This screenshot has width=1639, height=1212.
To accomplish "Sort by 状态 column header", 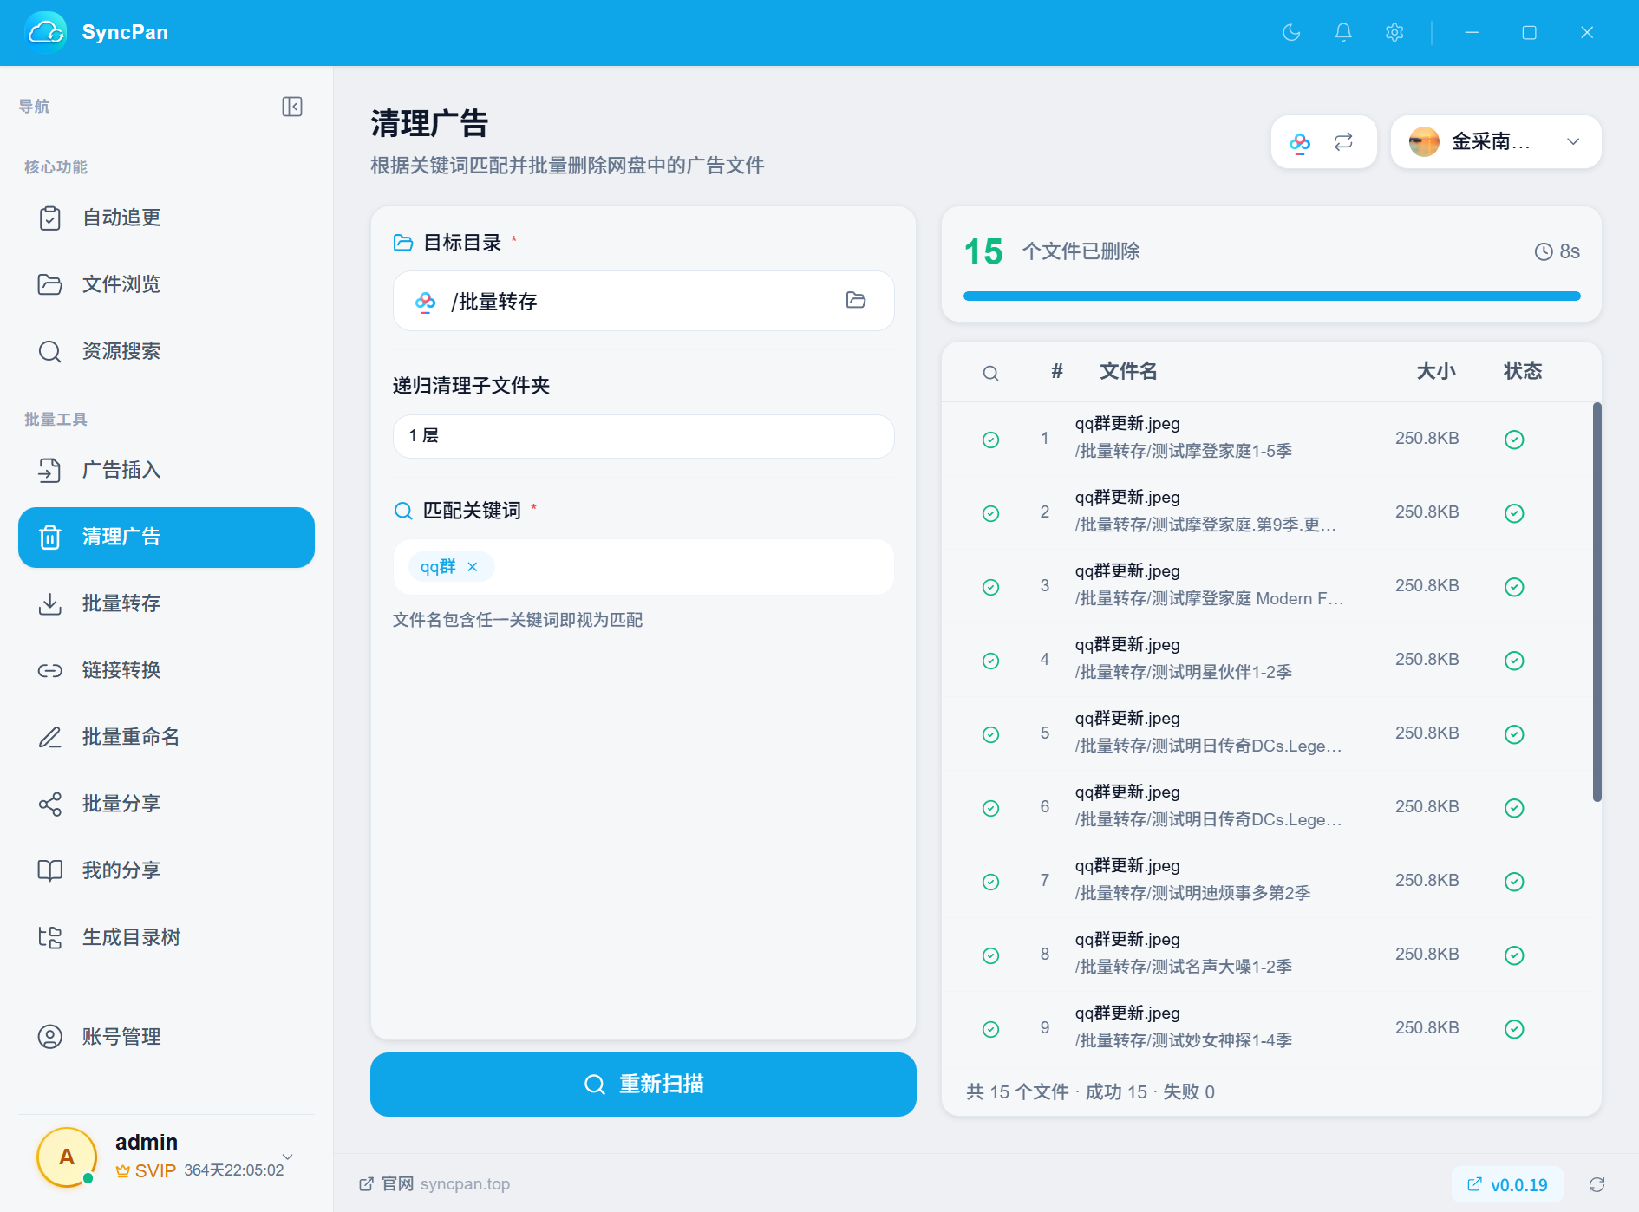I will click(x=1523, y=371).
